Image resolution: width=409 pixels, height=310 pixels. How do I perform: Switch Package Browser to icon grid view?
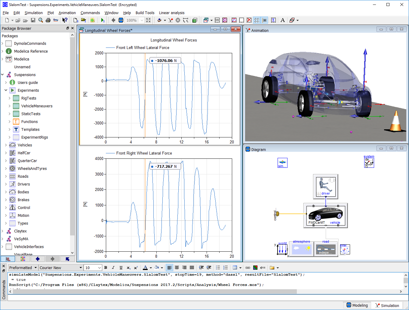(x=23, y=259)
